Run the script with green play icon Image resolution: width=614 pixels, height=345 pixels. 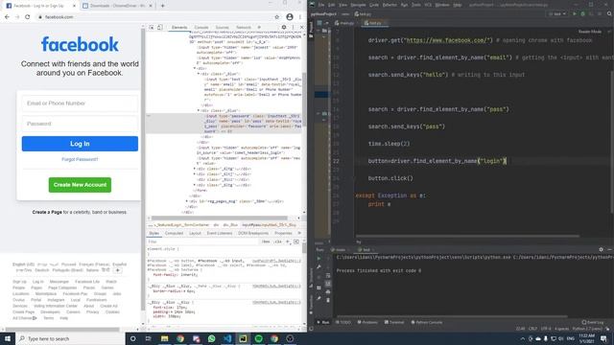coord(575,13)
